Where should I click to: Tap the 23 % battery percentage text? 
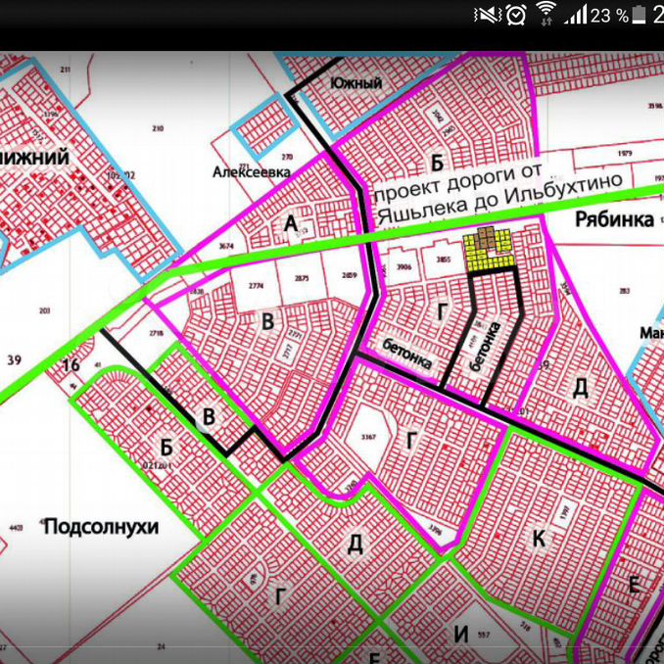[x=609, y=16]
